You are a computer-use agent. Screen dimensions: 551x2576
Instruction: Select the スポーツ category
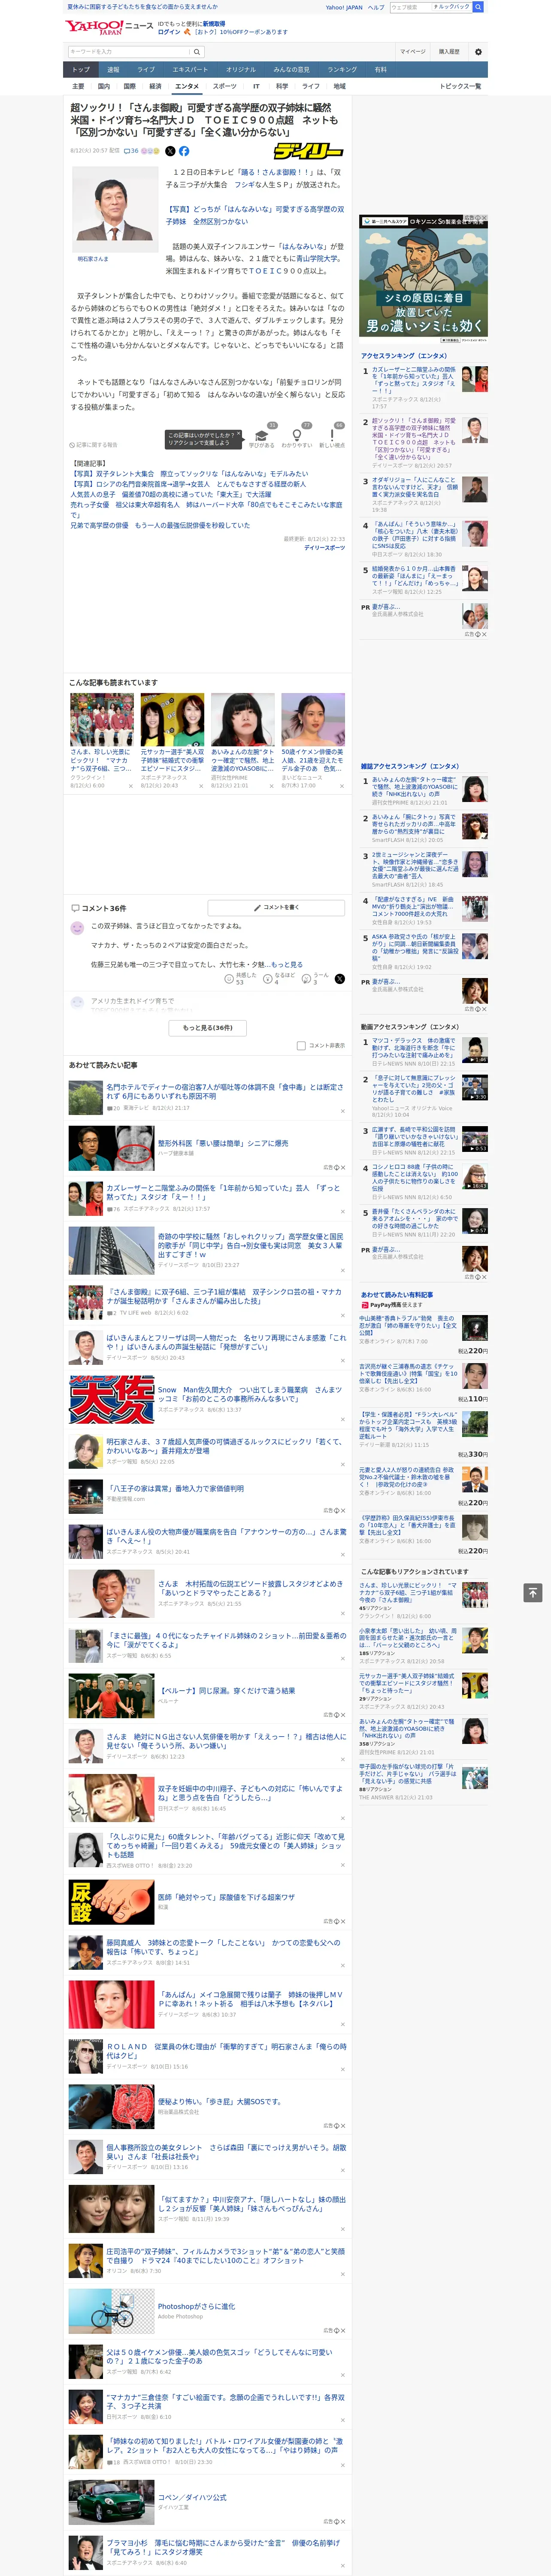[x=225, y=86]
